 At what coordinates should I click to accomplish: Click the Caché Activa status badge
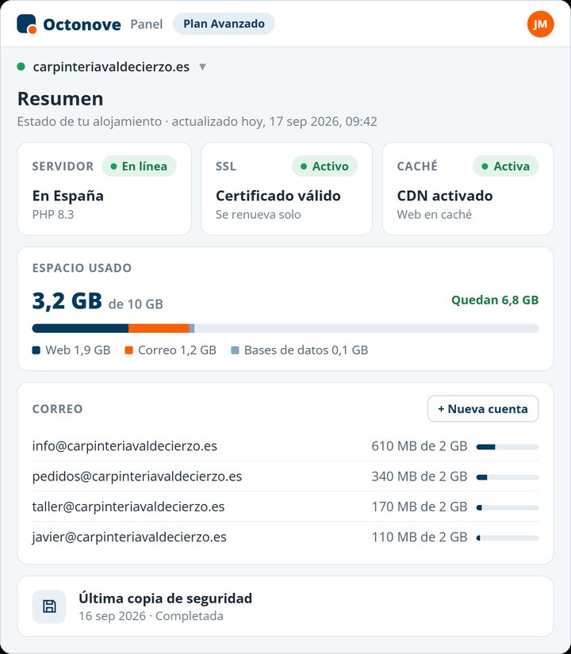506,166
